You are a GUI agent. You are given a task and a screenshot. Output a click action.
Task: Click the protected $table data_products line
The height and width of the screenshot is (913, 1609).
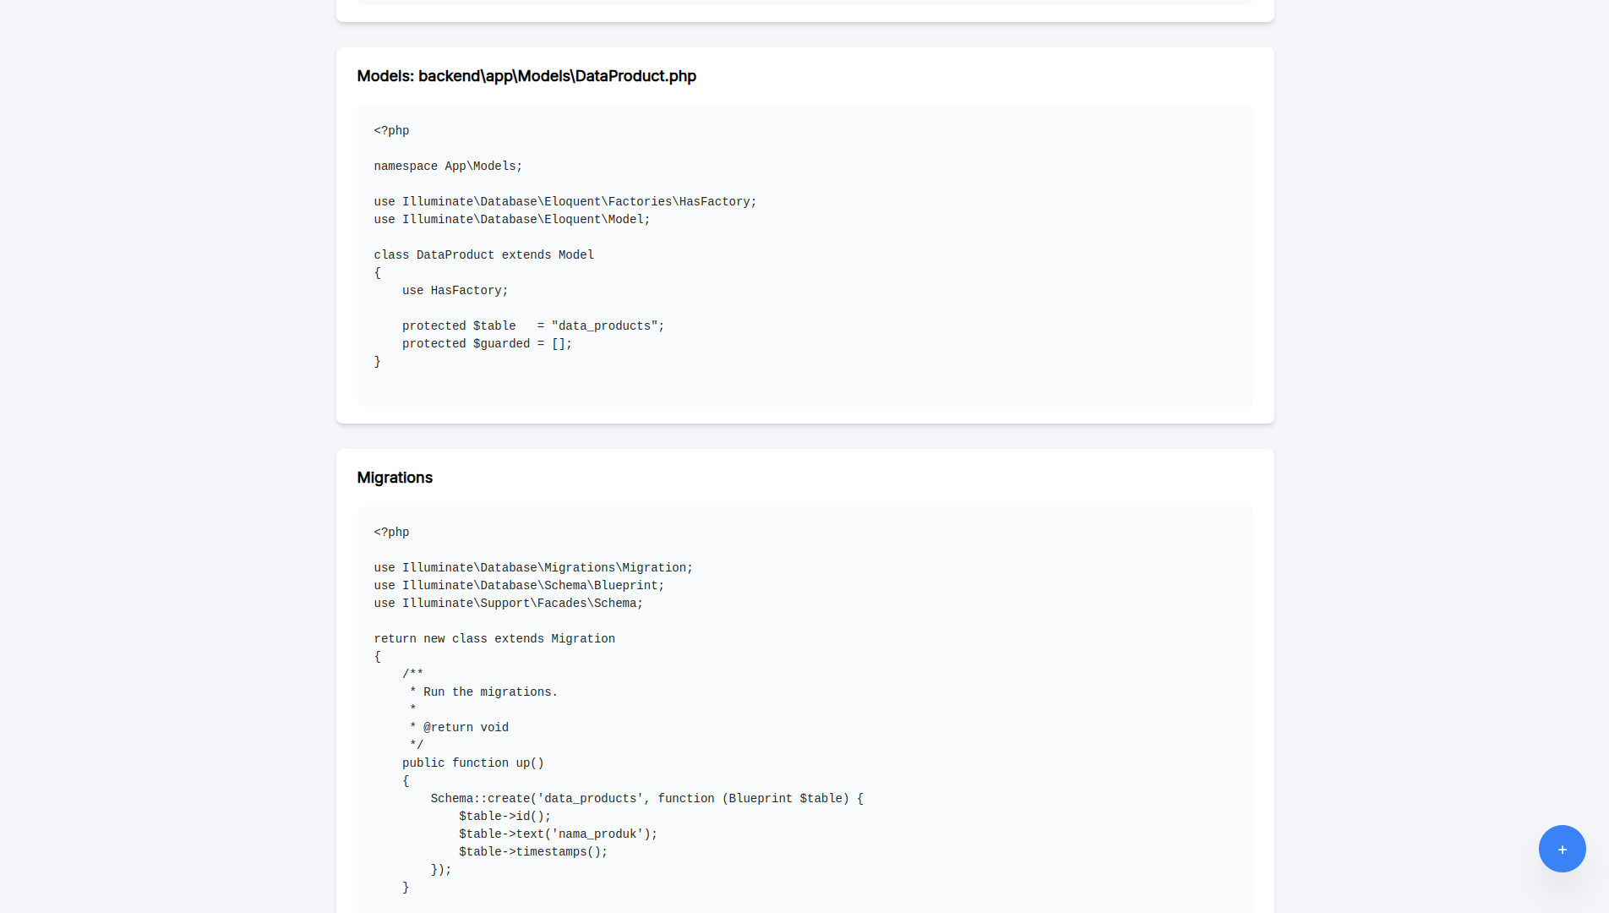tap(532, 326)
